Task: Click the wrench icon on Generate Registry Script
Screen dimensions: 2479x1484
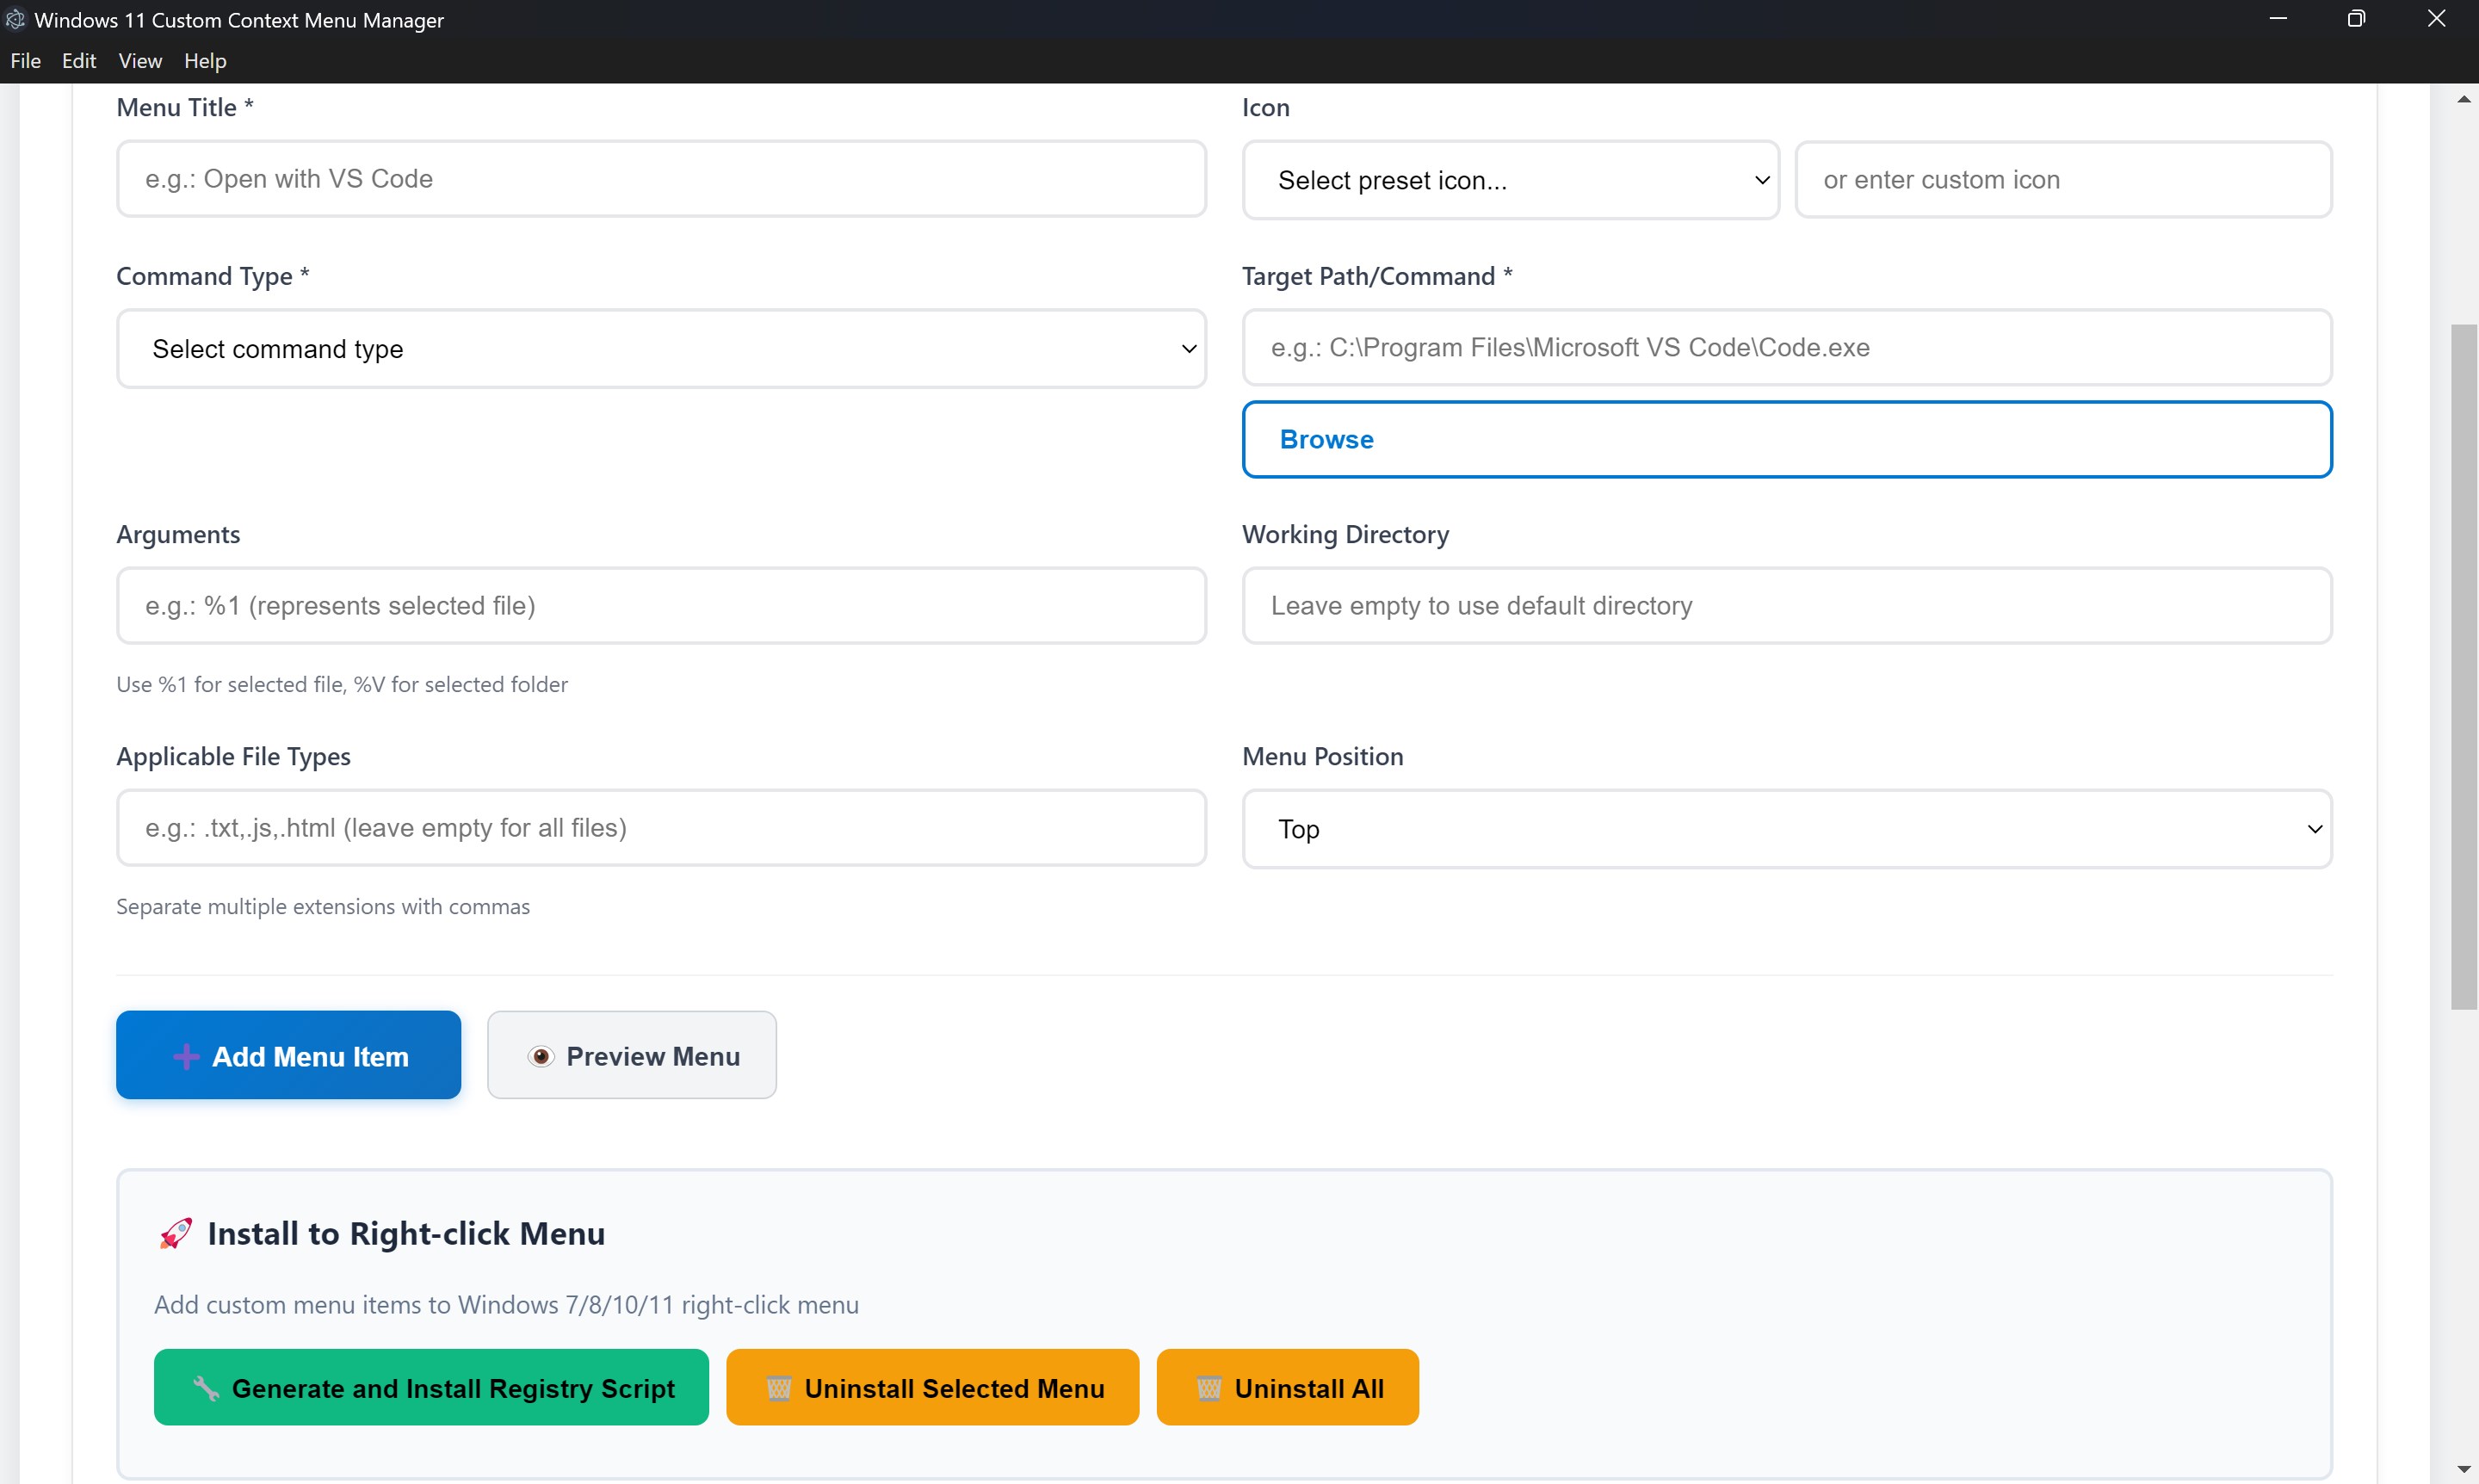Action: [x=206, y=1388]
